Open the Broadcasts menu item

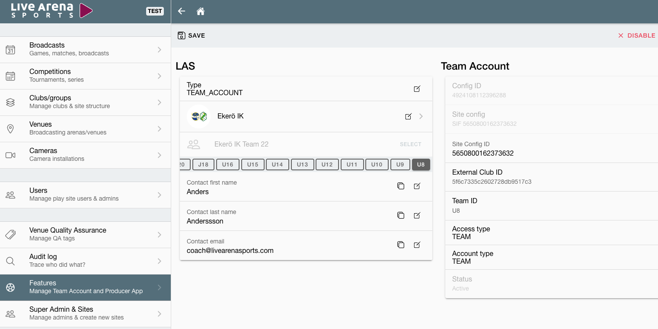85,50
